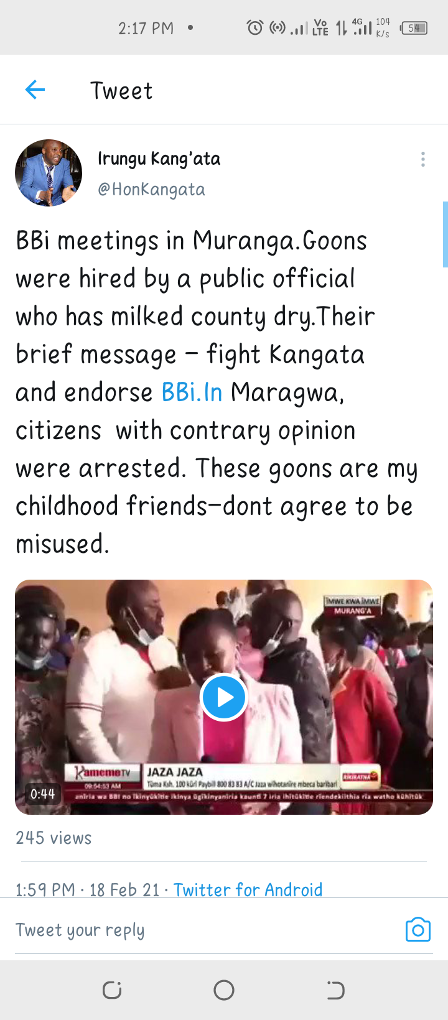Play the embedded Kameme TV video
The height and width of the screenshot is (1020, 448).
[224, 697]
